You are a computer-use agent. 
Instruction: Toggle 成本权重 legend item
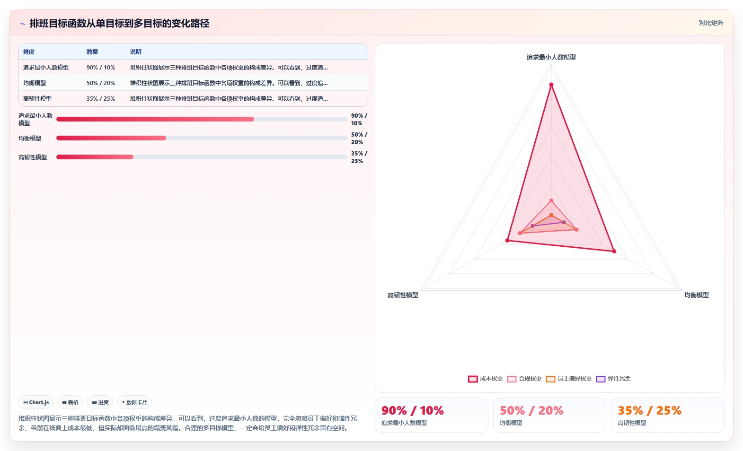pos(486,379)
